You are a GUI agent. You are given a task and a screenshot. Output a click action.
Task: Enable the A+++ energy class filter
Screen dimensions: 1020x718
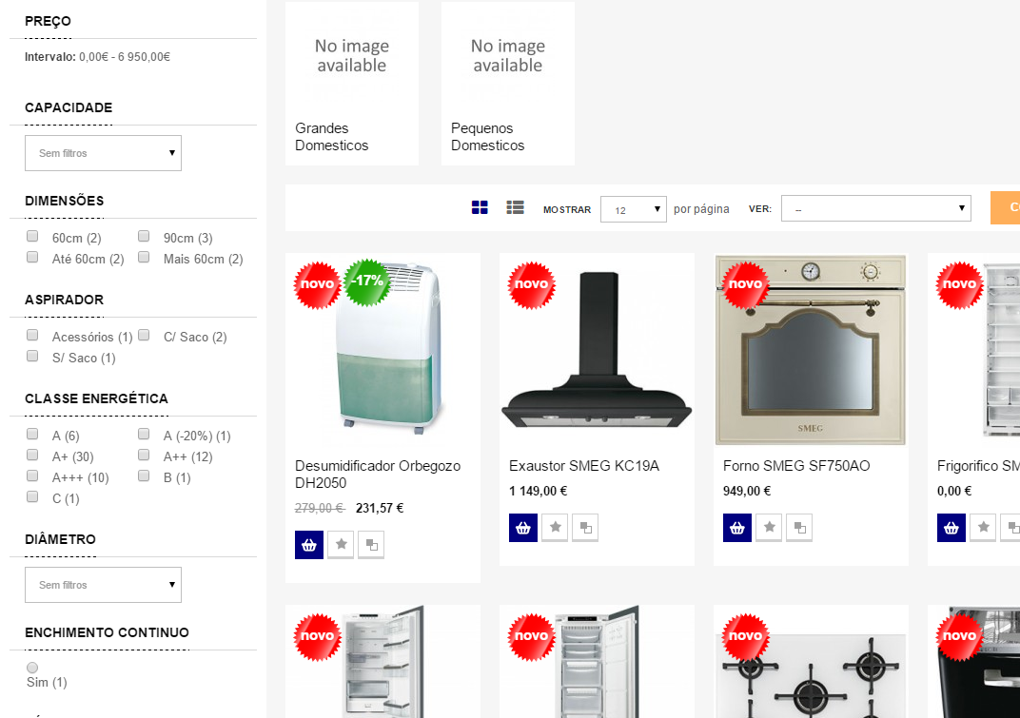pyautogui.click(x=32, y=476)
